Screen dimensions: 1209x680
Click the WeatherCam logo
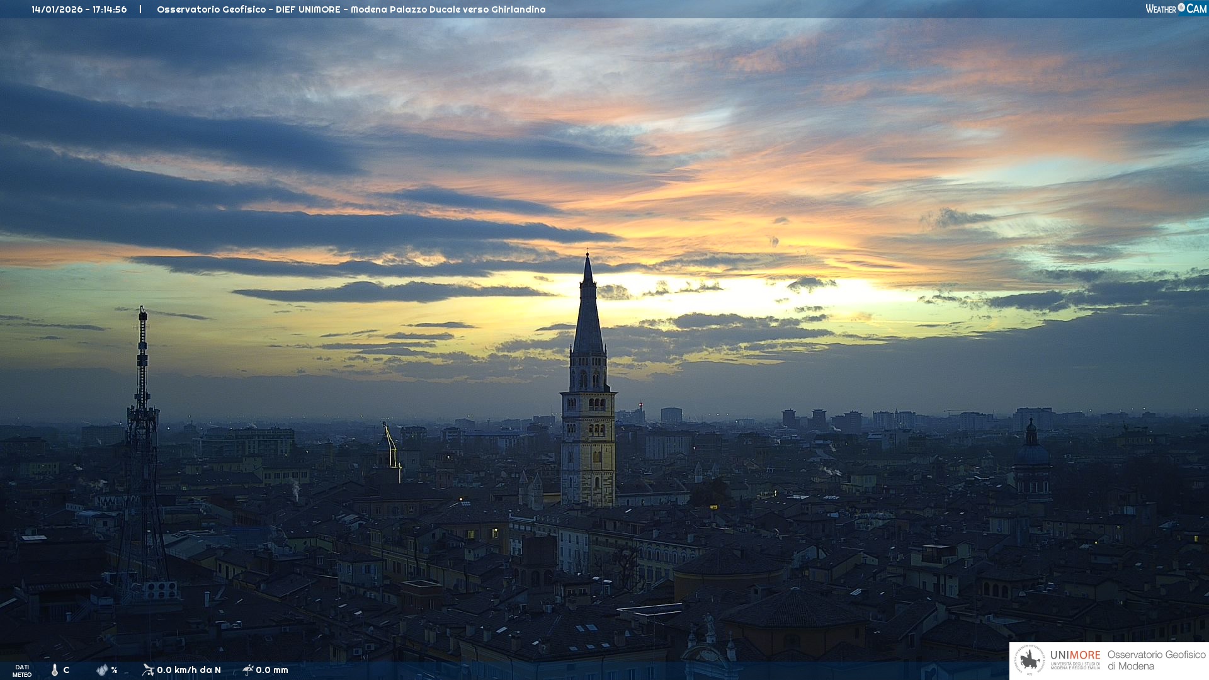1176,9
